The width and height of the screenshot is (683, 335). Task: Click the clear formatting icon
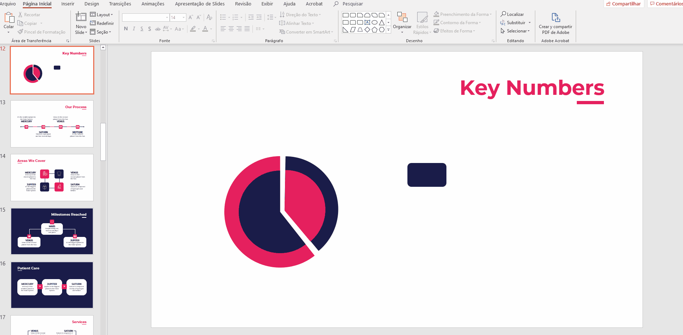point(209,17)
